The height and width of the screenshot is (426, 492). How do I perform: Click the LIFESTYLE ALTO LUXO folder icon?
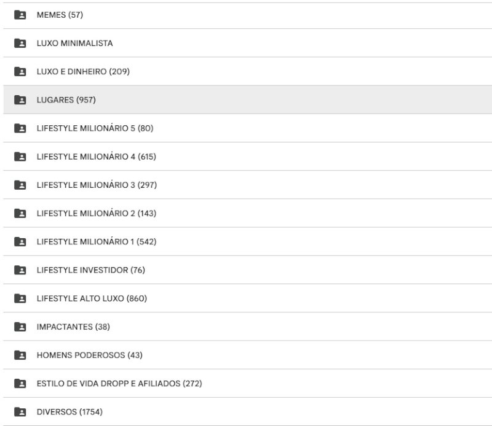point(20,298)
